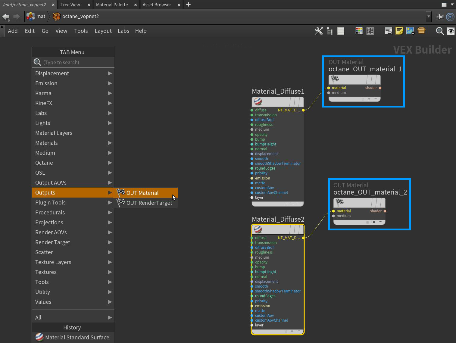
Task: Click the tree list mode icon
Action: [330, 31]
